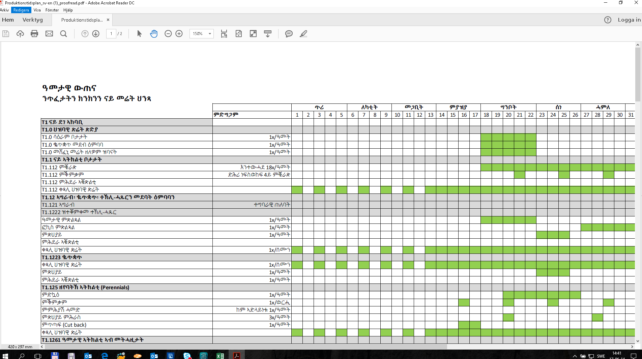Open the Redigera menu
This screenshot has height=359, width=642.
(x=21, y=10)
